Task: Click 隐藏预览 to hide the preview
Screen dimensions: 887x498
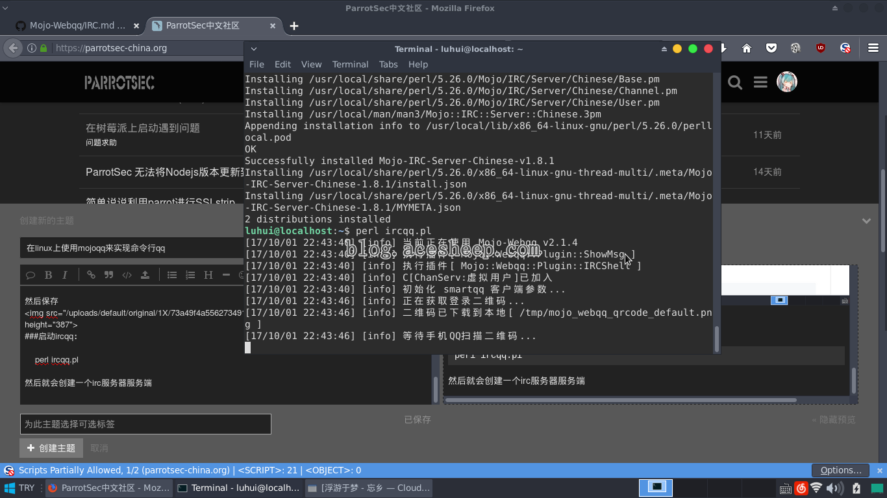Action: [x=834, y=420]
